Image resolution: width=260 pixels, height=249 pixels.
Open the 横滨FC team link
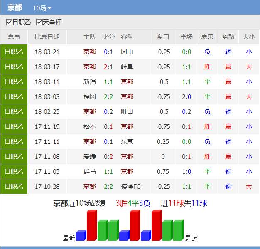pos(130,187)
